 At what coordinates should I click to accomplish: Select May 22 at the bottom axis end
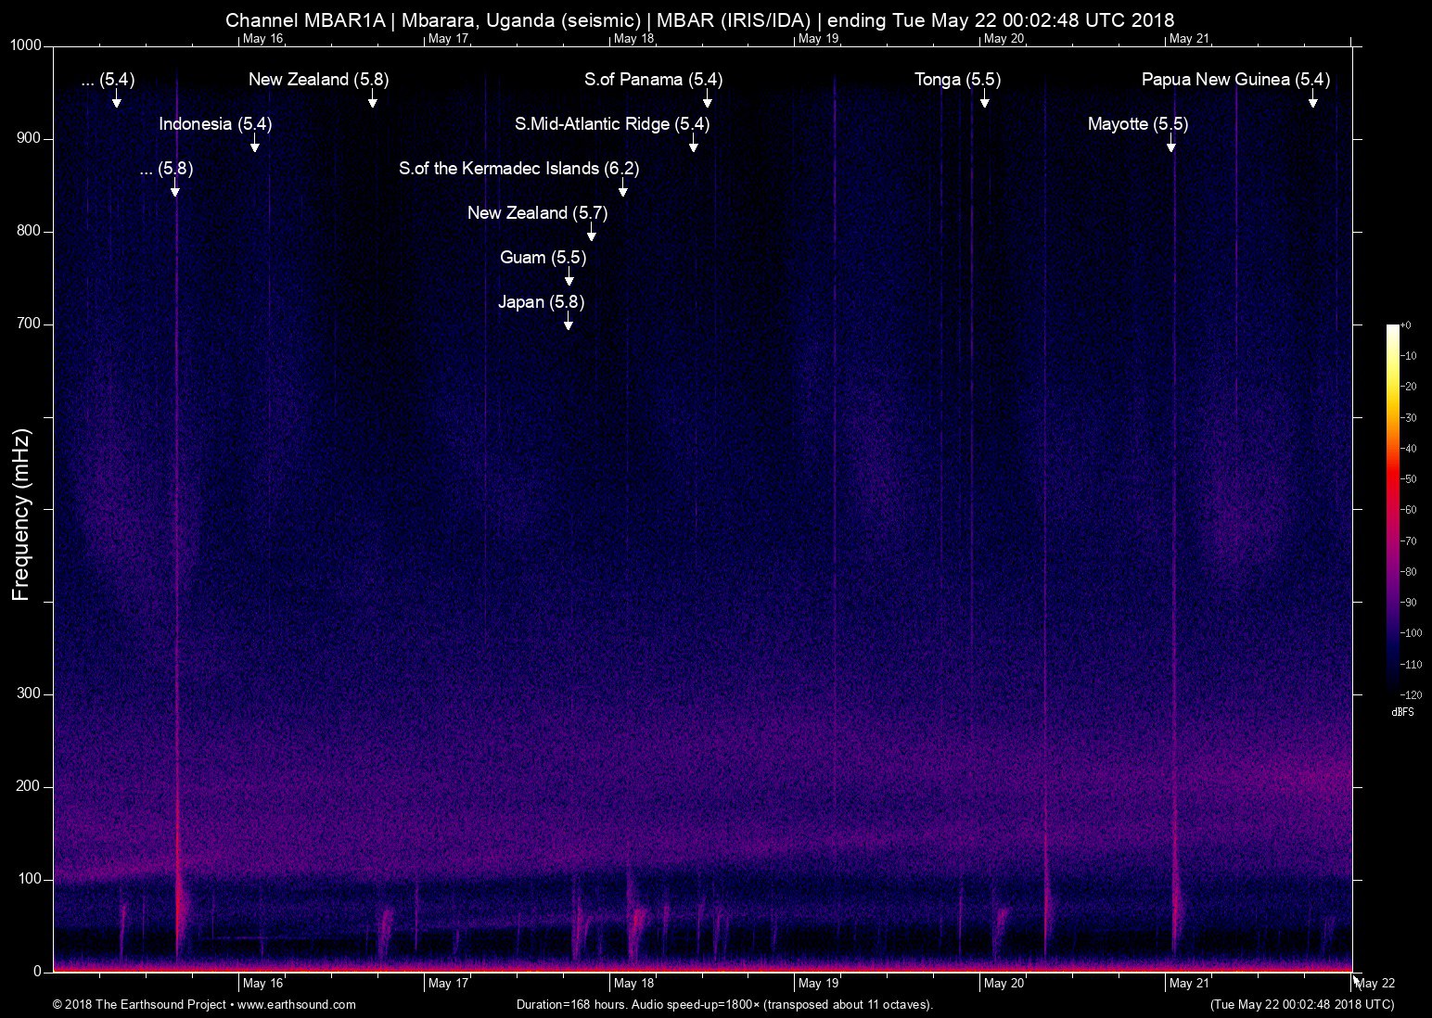click(x=1374, y=984)
